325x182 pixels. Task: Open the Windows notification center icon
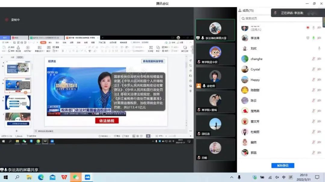pos(317,177)
